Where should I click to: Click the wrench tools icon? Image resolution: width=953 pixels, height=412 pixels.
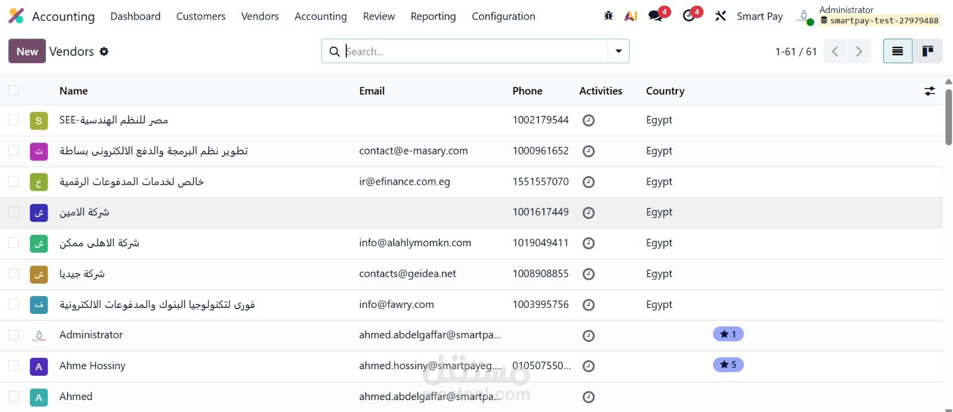721,16
